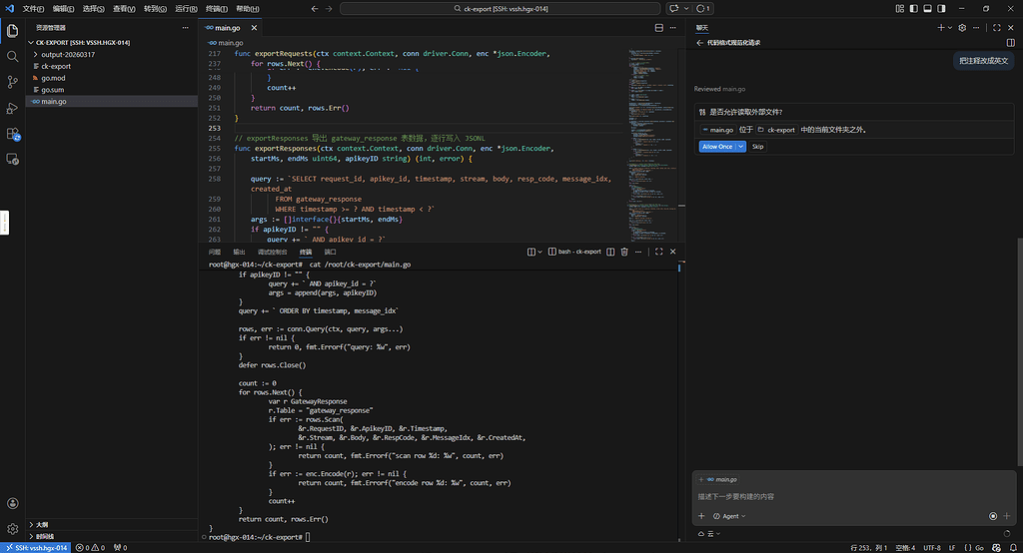Image resolution: width=1023 pixels, height=553 pixels.
Task: Click the Allow Once button
Action: (x=717, y=147)
